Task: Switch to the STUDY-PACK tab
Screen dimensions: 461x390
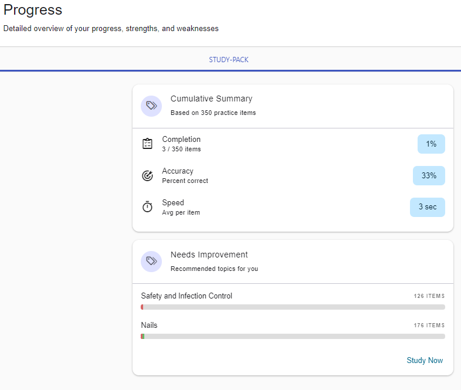Action: 229,60
